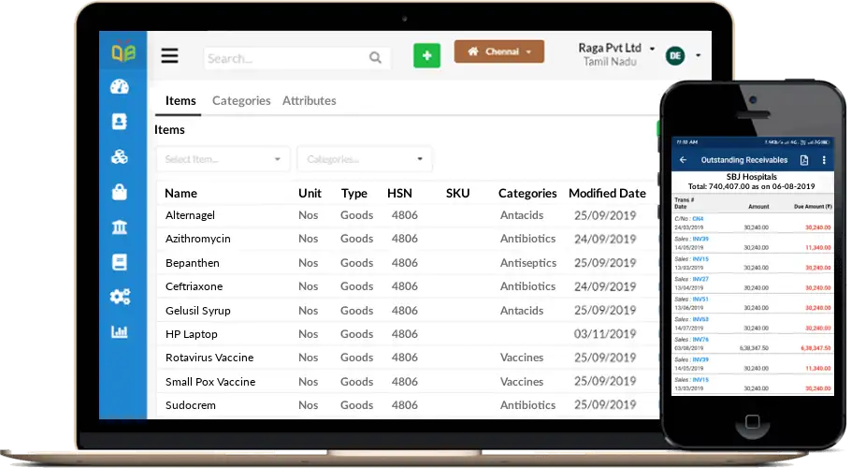Tap the PDF export icon on phone
Viewport: 851px width, 468px height.
click(x=804, y=160)
